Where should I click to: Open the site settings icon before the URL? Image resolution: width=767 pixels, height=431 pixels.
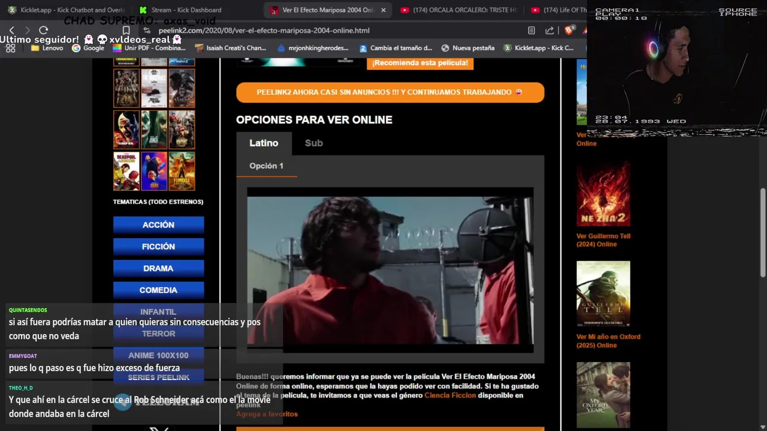point(147,30)
